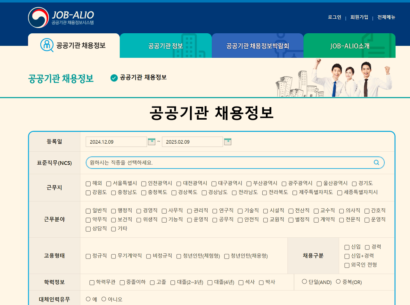
Task: Check the 무기계약직 checkbox
Action: point(113,256)
